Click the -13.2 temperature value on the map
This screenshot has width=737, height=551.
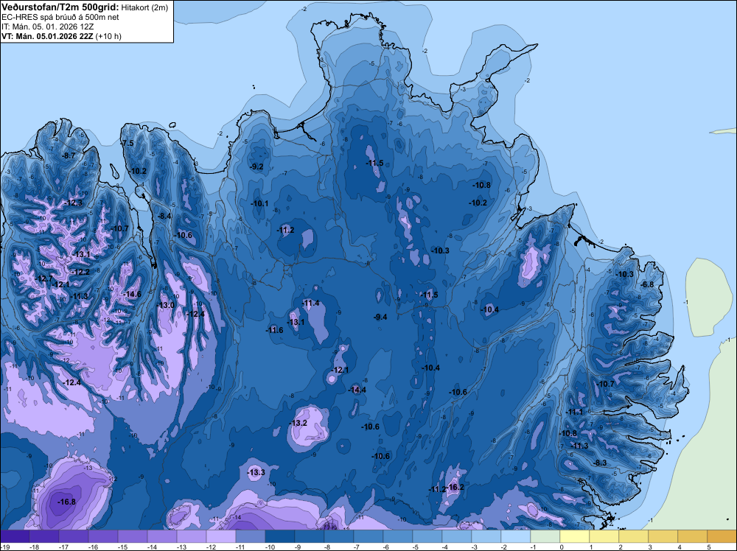click(298, 423)
